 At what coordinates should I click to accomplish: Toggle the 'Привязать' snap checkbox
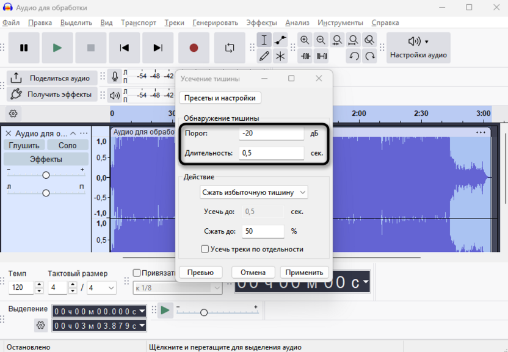click(137, 273)
